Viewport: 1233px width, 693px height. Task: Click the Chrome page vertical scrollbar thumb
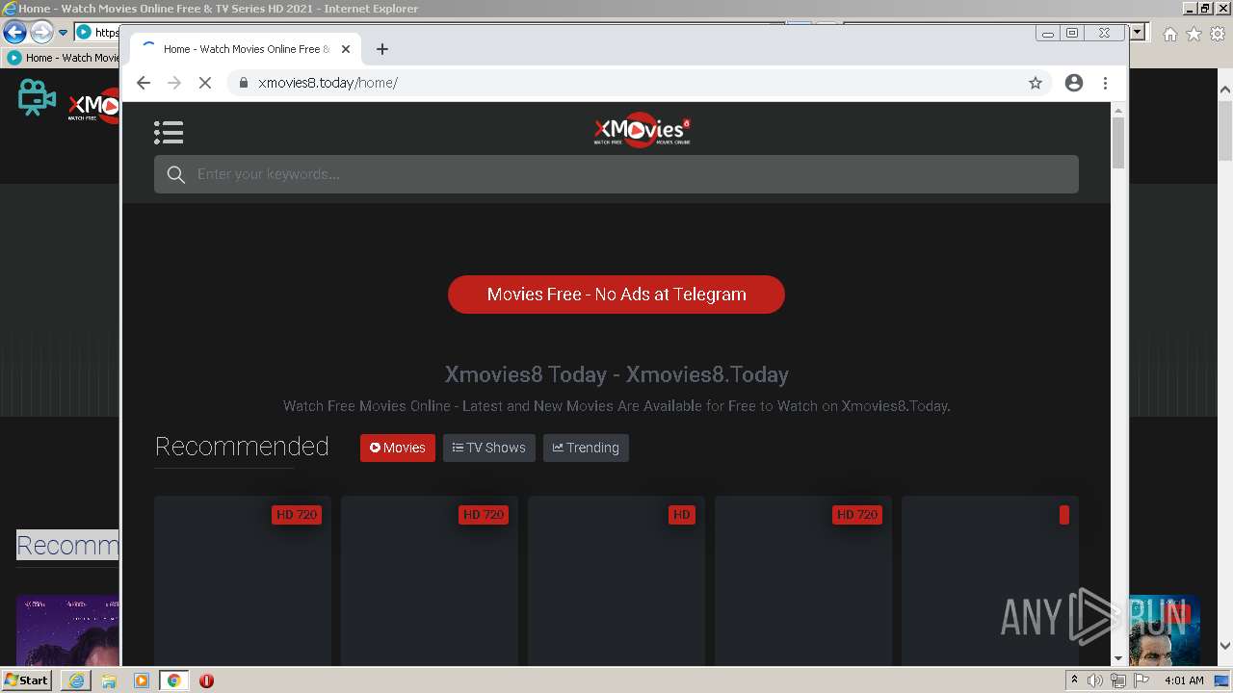[1118, 142]
